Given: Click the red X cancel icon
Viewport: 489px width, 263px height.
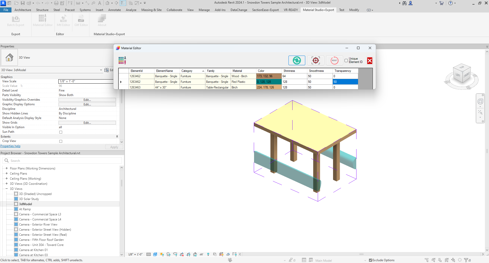Looking at the screenshot, I should pyautogui.click(x=369, y=61).
